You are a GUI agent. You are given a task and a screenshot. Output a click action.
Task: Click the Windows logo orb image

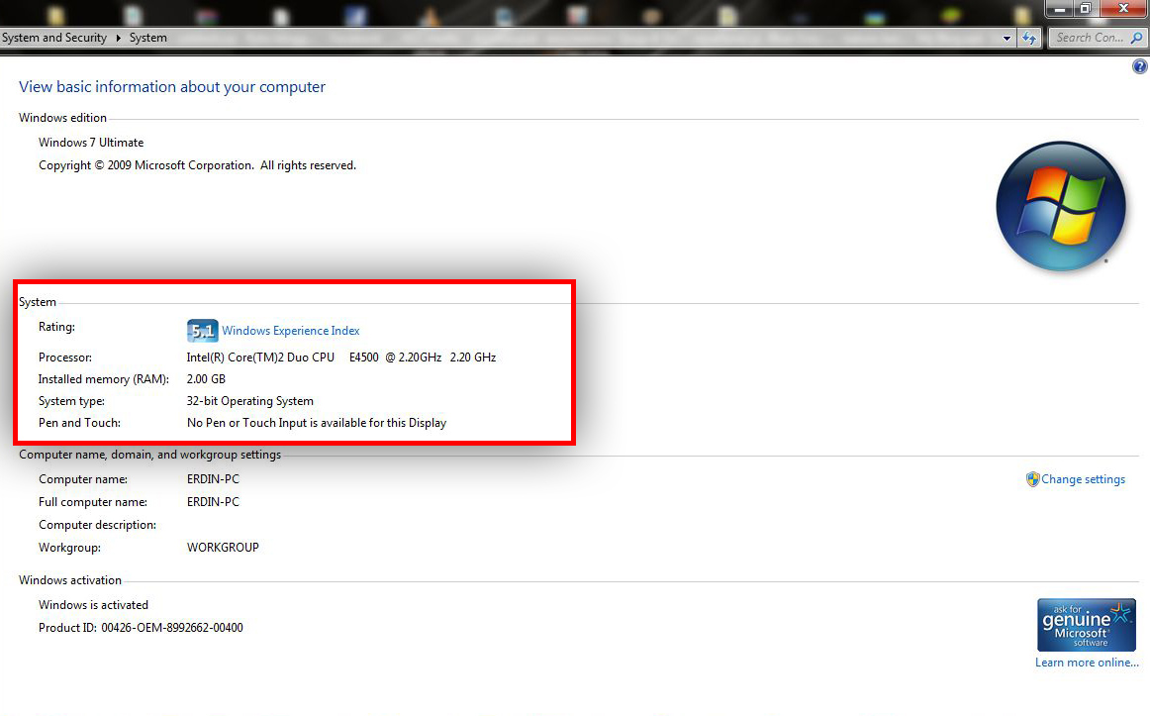[1061, 206]
